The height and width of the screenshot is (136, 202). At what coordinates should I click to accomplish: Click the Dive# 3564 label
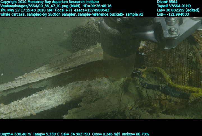[167, 2]
